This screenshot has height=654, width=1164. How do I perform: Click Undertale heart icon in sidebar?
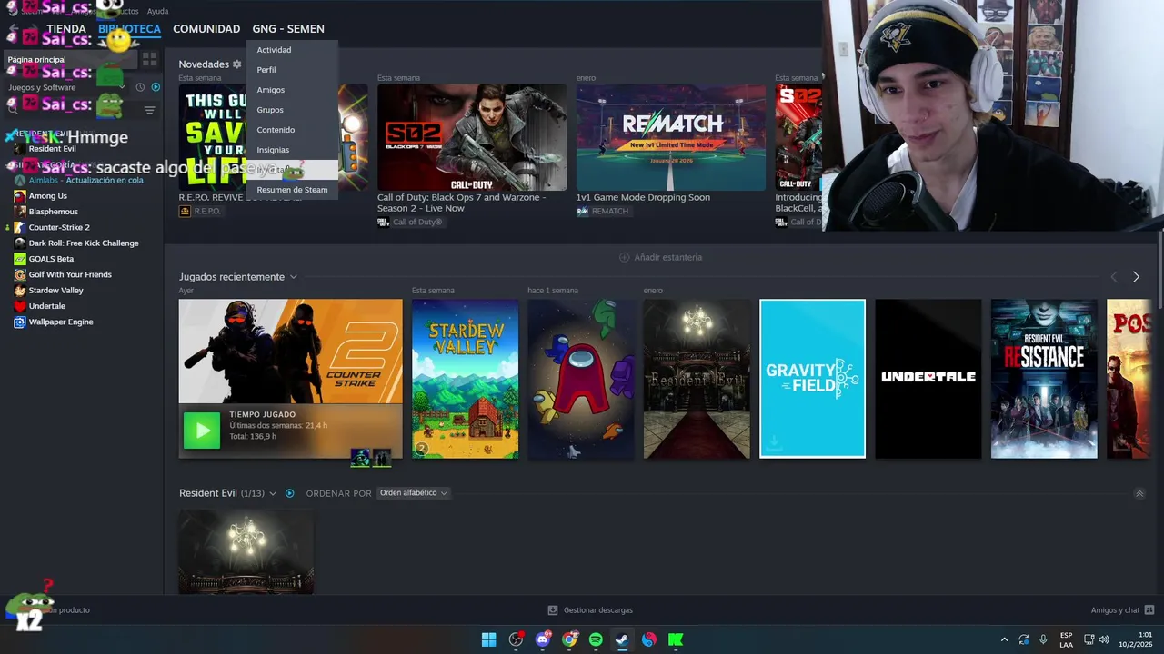[20, 306]
